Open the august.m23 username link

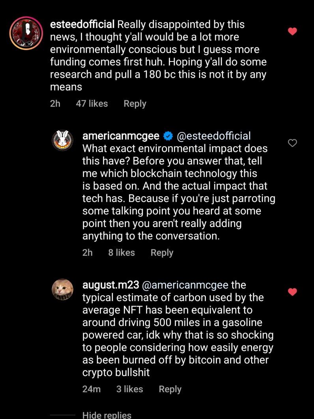tap(111, 285)
